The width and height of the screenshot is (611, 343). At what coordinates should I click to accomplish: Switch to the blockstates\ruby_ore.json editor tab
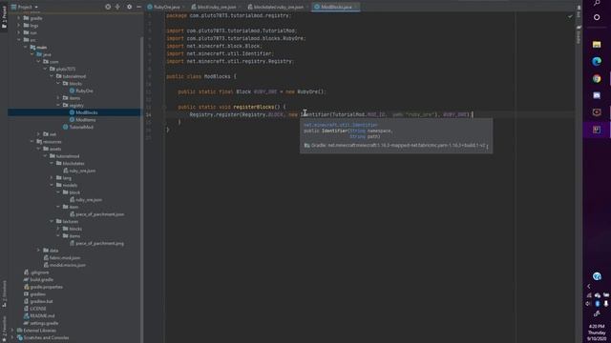click(278, 7)
